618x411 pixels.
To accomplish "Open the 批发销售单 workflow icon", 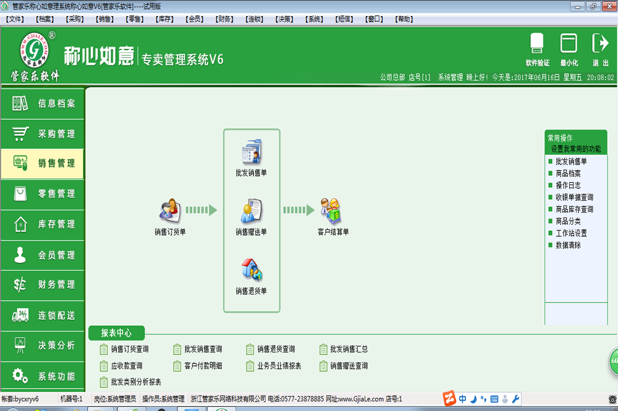I will pos(252,158).
